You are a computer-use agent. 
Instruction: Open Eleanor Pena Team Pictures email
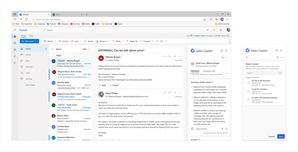click(x=71, y=118)
